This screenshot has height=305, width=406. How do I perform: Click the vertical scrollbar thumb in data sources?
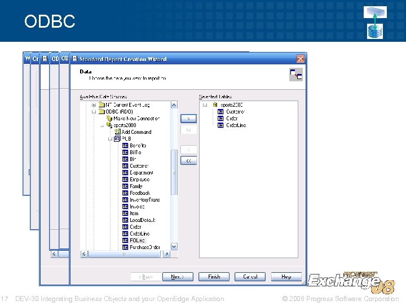click(174, 172)
